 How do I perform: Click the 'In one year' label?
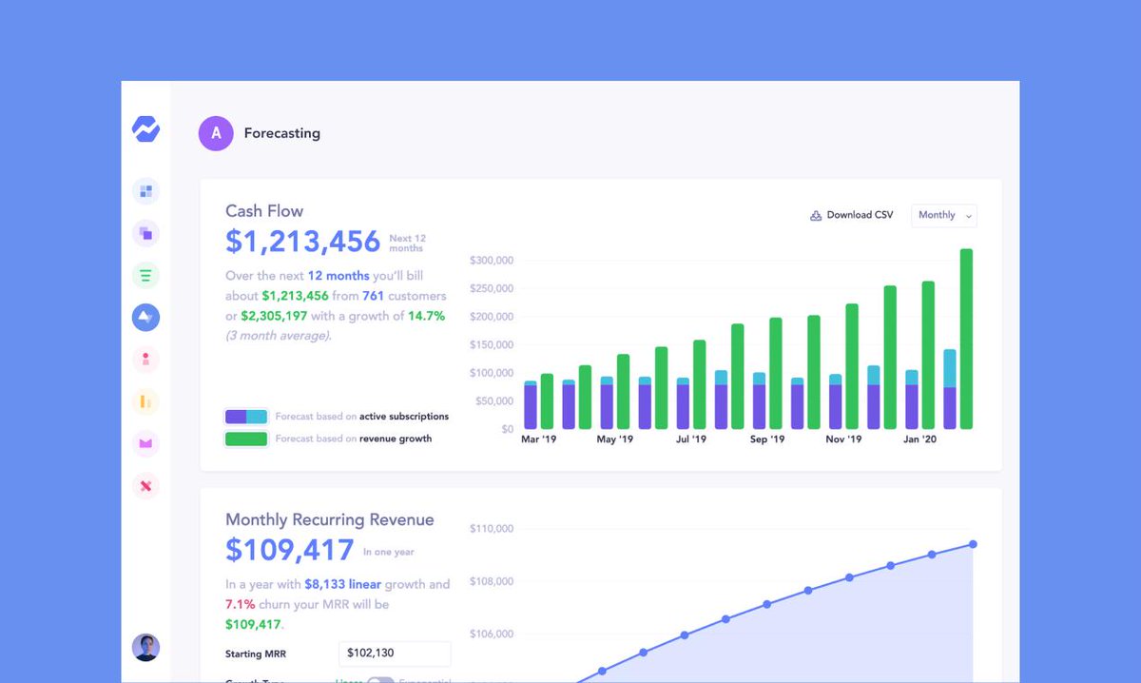click(389, 552)
